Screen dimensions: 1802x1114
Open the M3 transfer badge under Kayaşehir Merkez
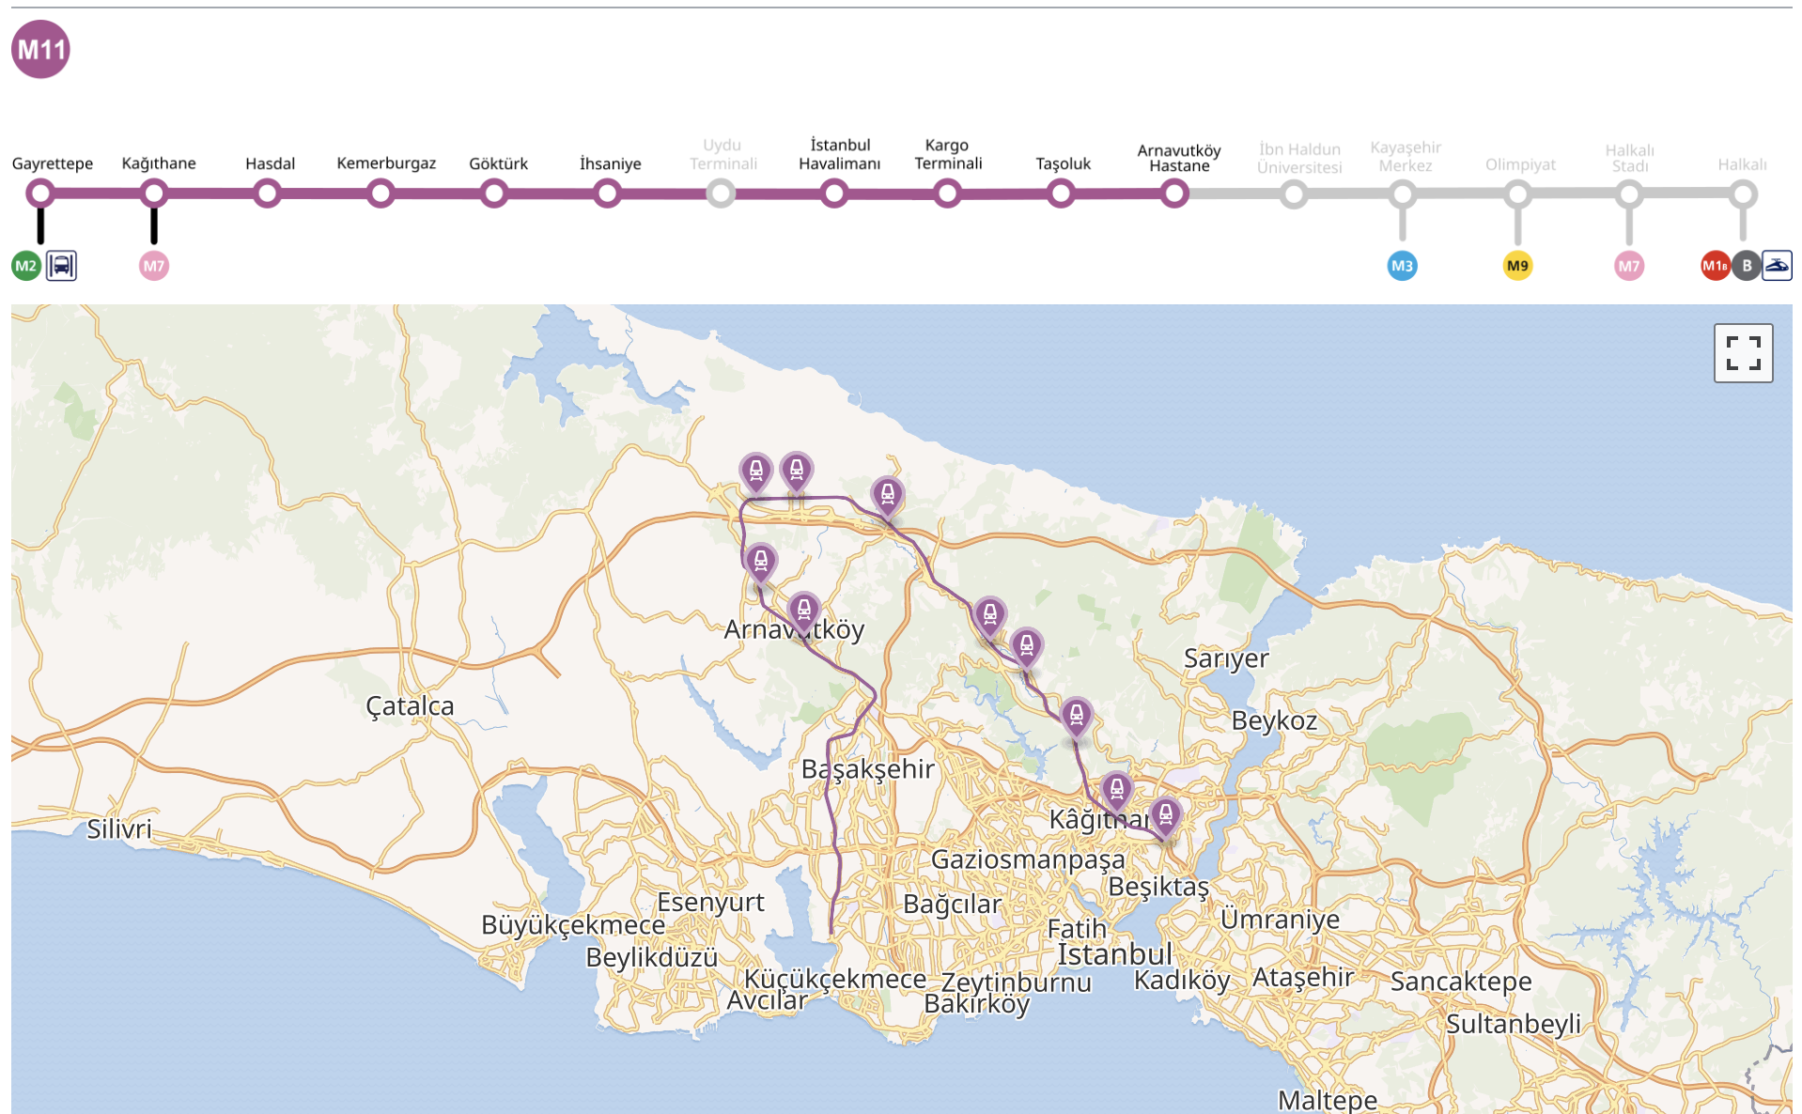(1402, 266)
